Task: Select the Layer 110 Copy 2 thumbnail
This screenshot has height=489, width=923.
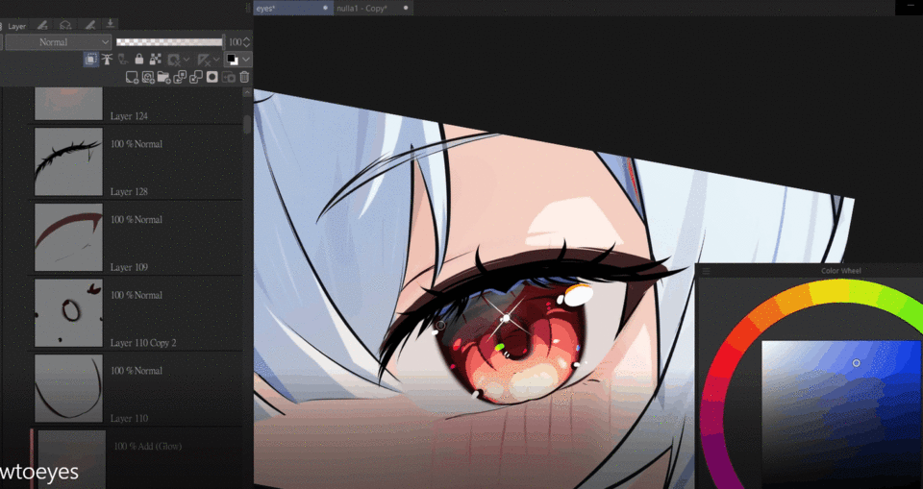Action: pyautogui.click(x=69, y=313)
